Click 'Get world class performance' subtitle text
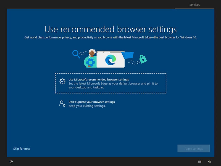This screenshot has width=221, height=166. pyautogui.click(x=110, y=37)
